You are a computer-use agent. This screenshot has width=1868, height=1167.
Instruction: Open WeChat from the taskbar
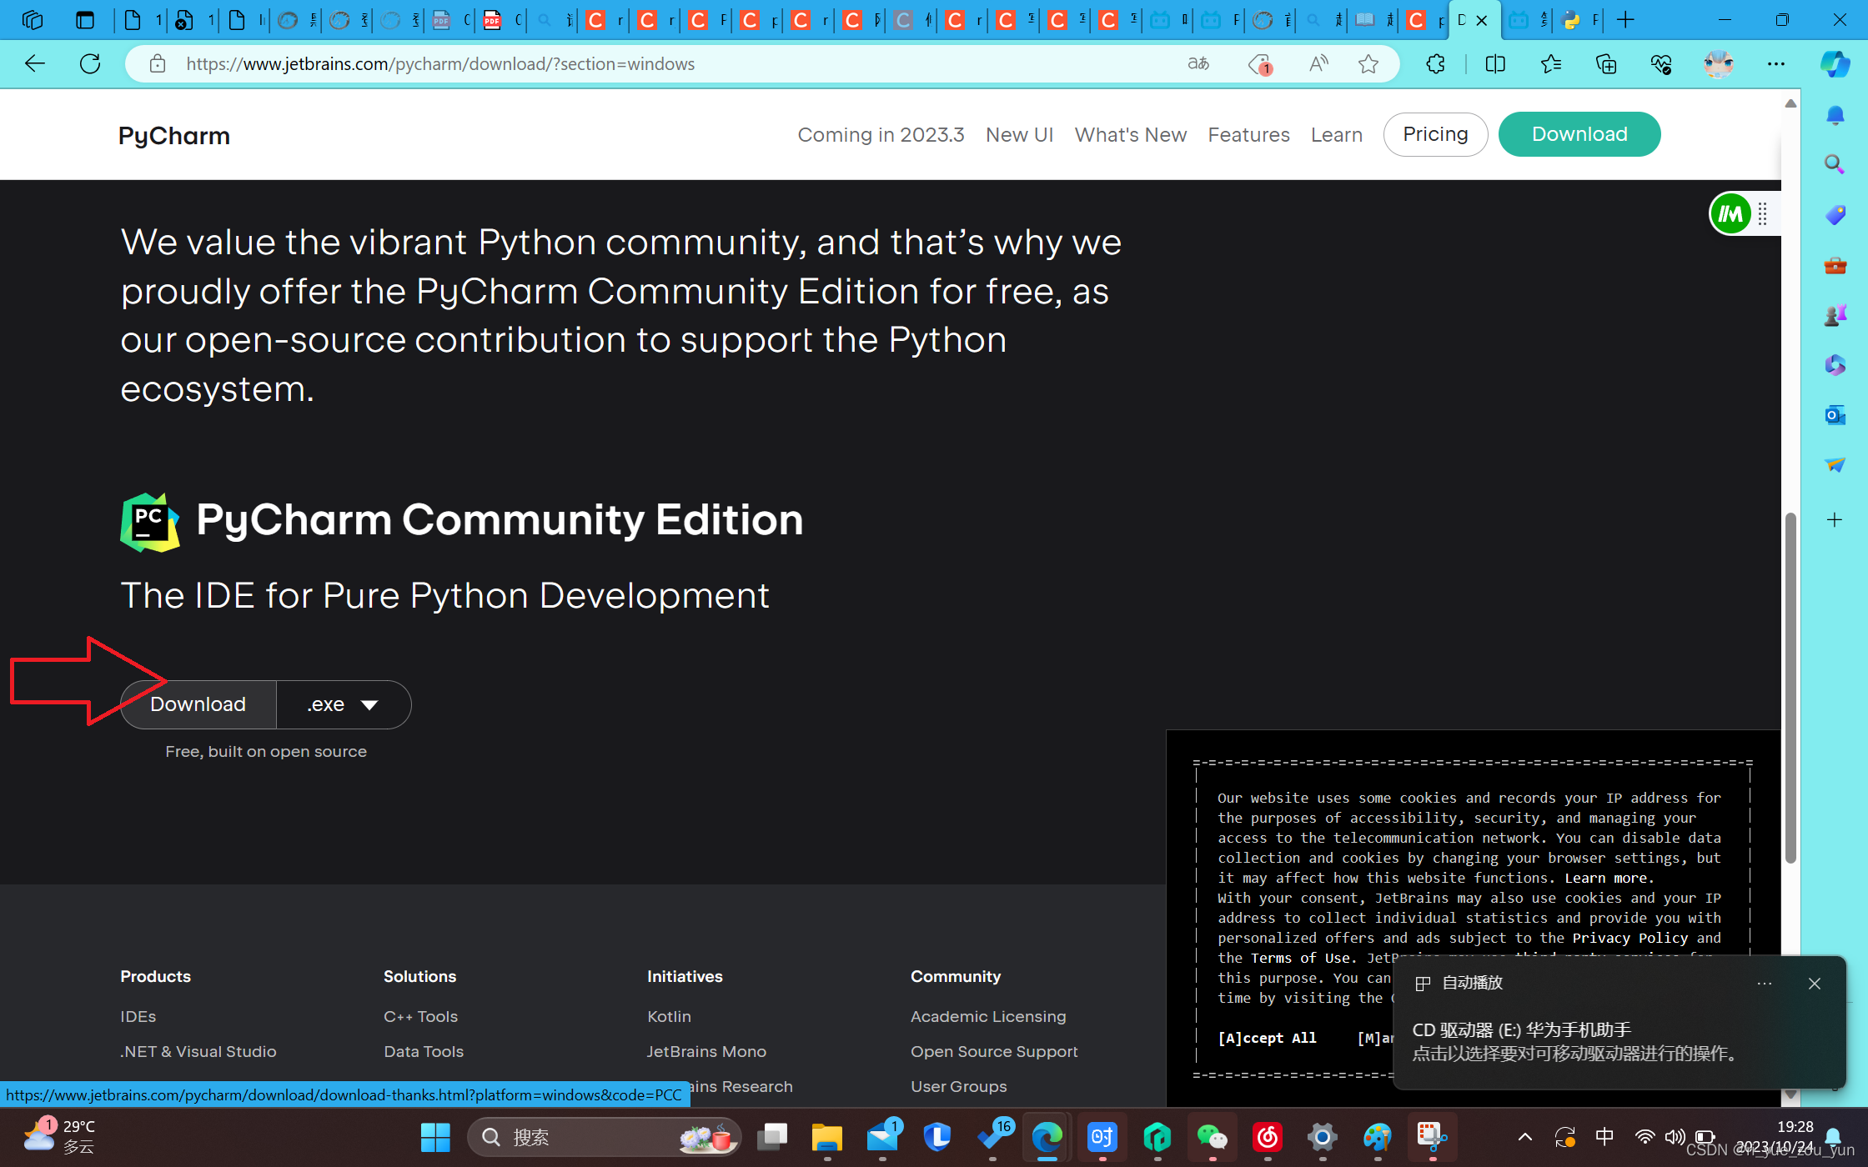coord(1212,1137)
